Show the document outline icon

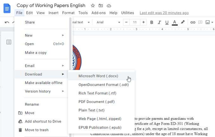click(9, 42)
